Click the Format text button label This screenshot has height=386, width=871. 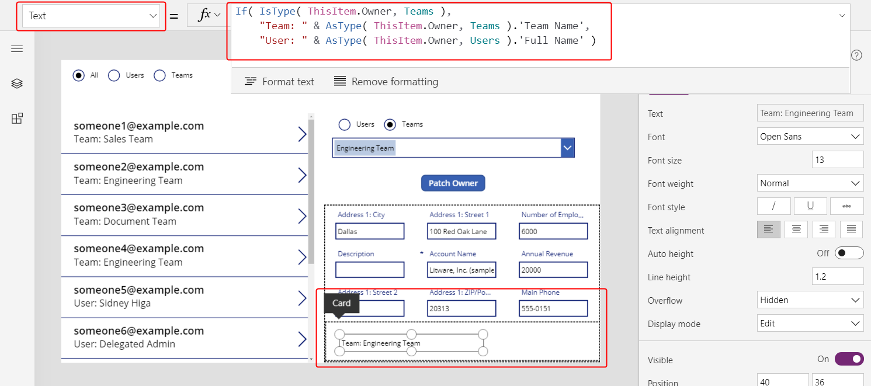(288, 82)
